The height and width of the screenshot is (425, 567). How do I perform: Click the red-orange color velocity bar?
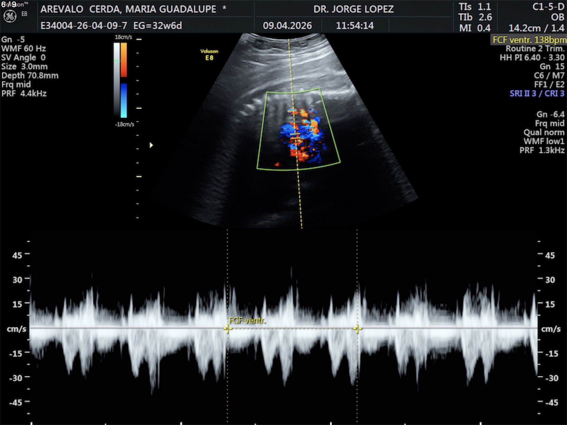pos(124,60)
